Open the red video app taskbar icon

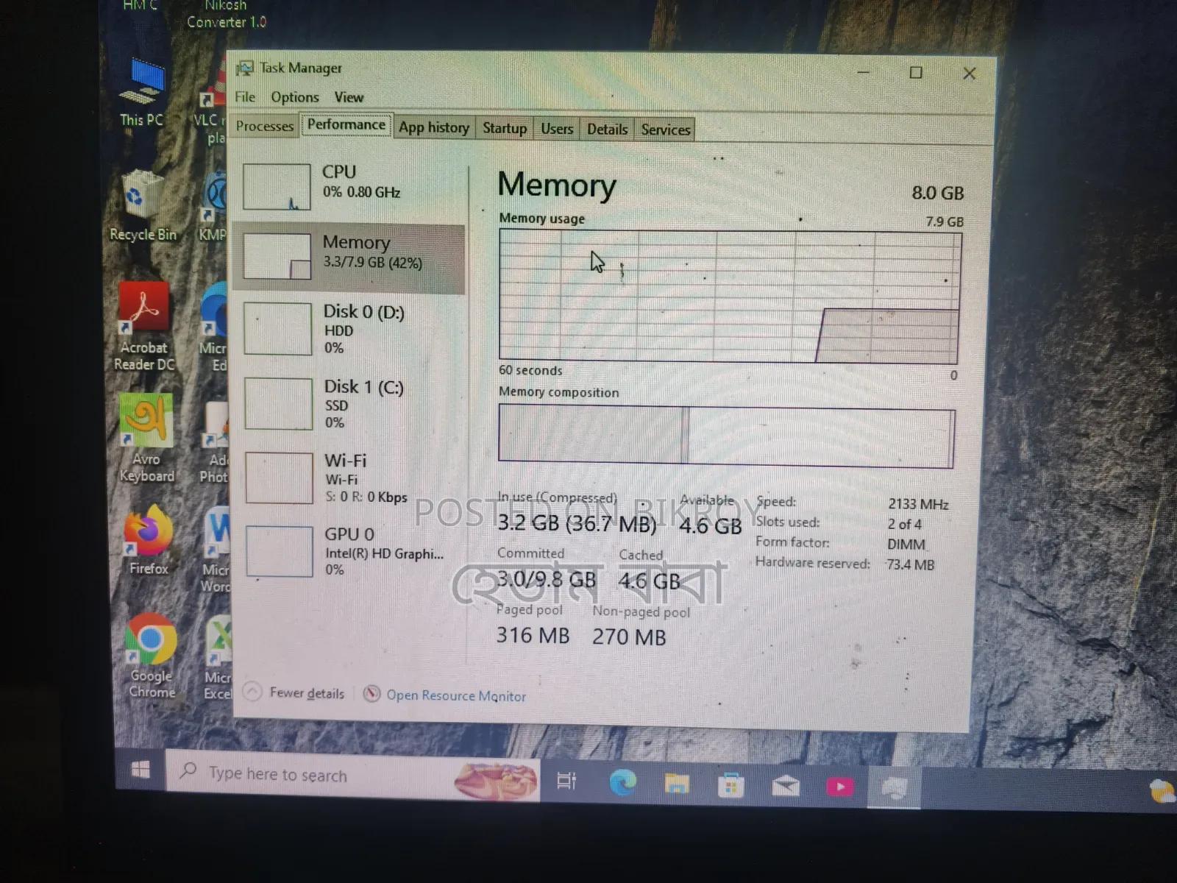[x=840, y=787]
